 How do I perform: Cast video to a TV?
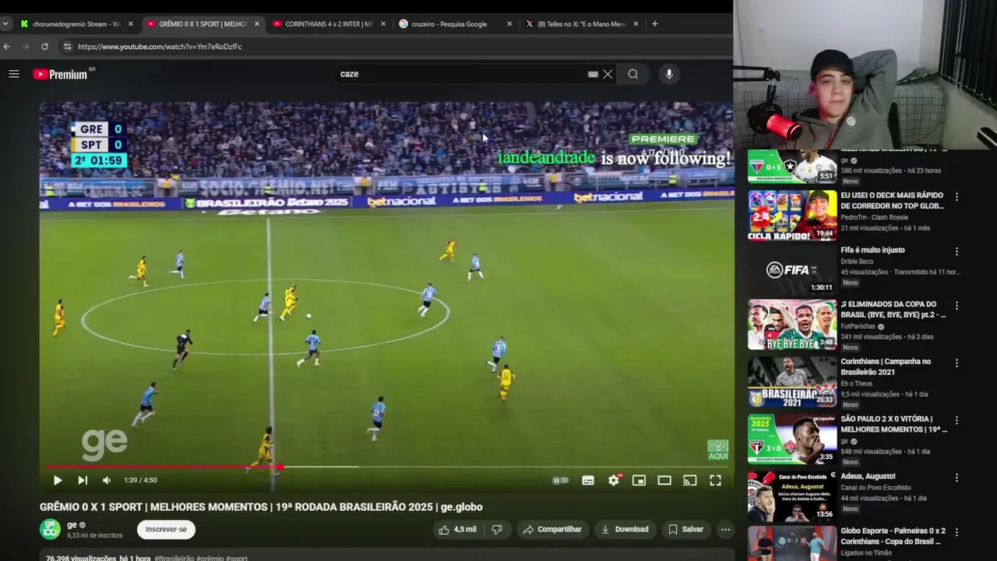(x=689, y=481)
